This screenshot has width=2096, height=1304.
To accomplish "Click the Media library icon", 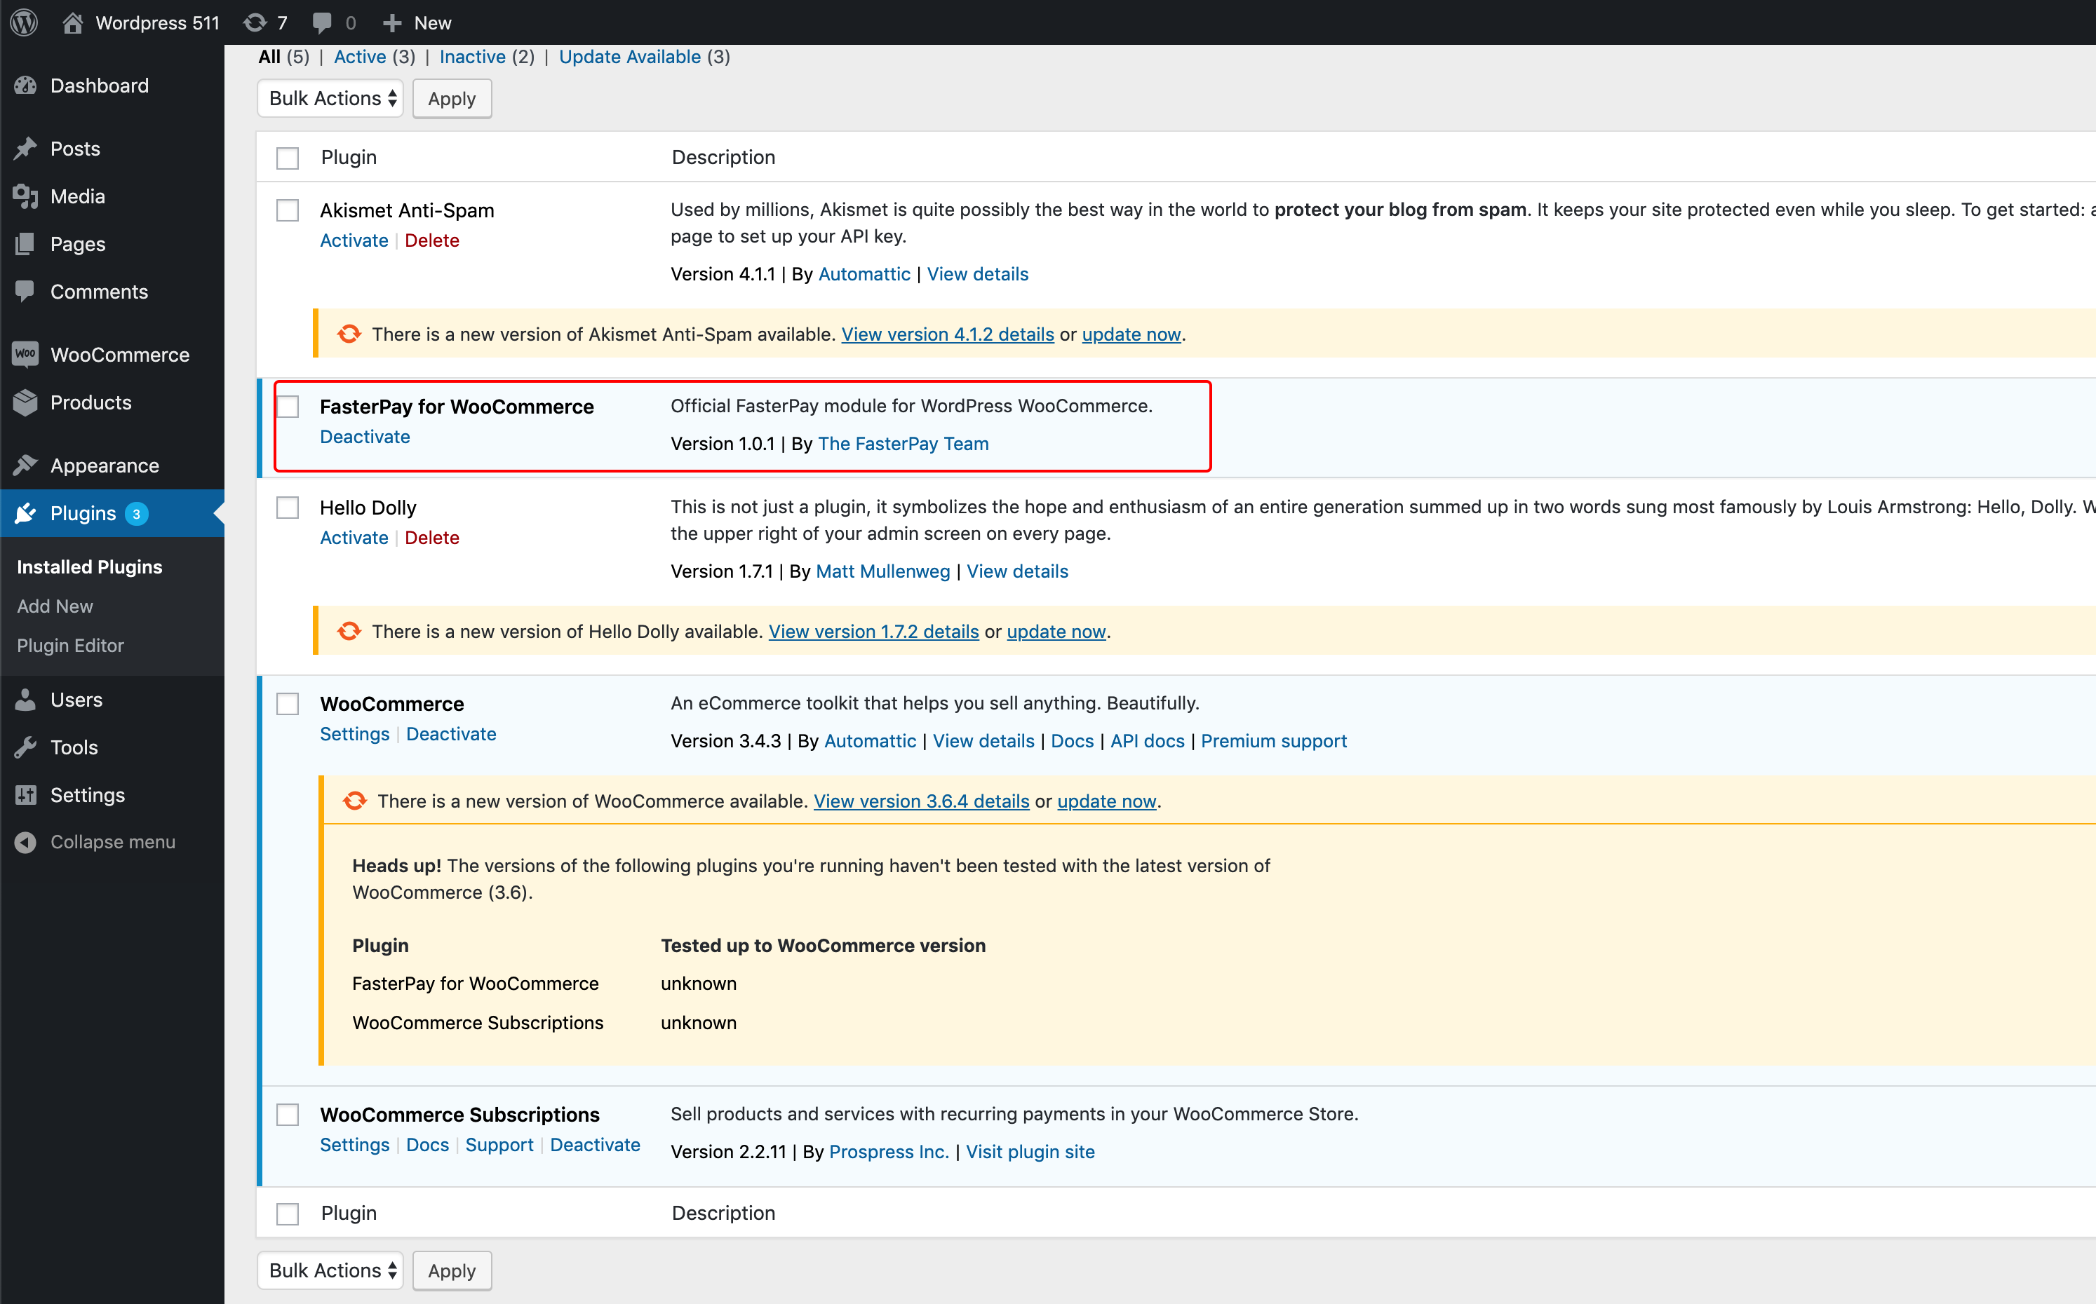I will 26,196.
